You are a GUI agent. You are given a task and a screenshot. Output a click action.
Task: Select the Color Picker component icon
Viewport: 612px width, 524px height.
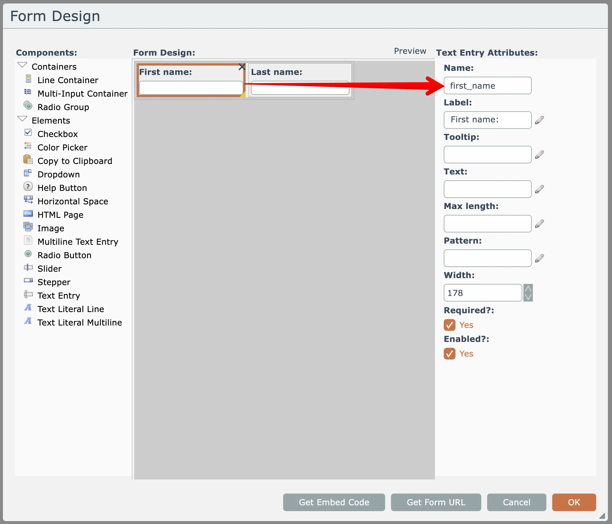point(28,146)
